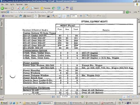Click the browser Forward arrow

12,8
